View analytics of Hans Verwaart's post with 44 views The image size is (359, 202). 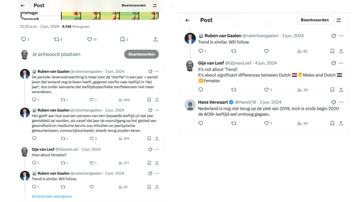(x=299, y=123)
